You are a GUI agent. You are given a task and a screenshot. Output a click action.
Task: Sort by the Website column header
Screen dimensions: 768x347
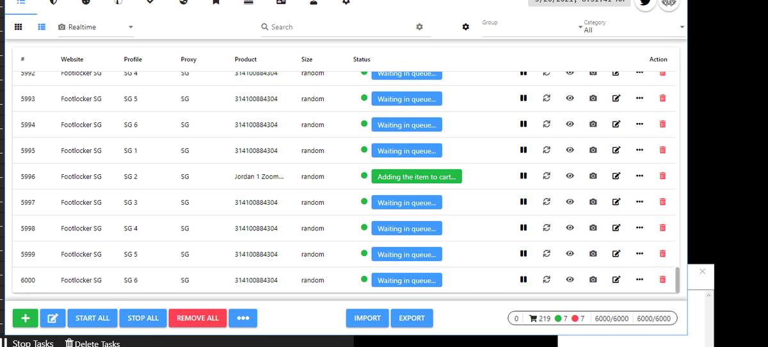click(72, 60)
